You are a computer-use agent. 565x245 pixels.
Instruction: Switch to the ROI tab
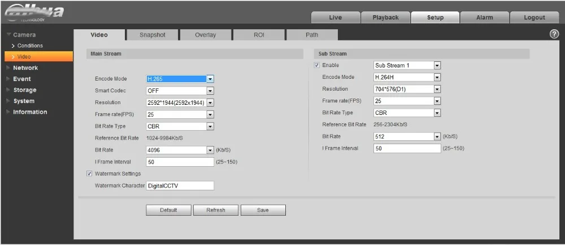(x=259, y=35)
